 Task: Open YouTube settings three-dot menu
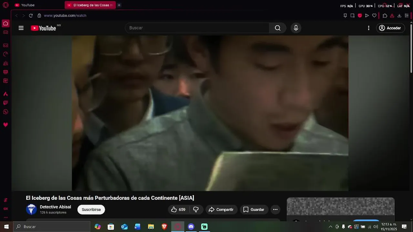click(x=368, y=28)
